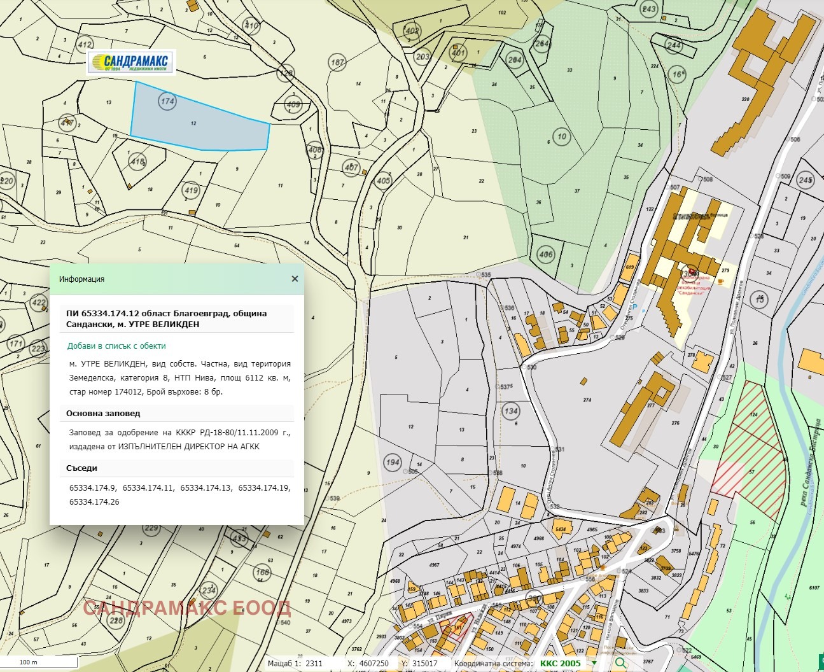Click the "Основна заповед" section header

pyautogui.click(x=103, y=414)
